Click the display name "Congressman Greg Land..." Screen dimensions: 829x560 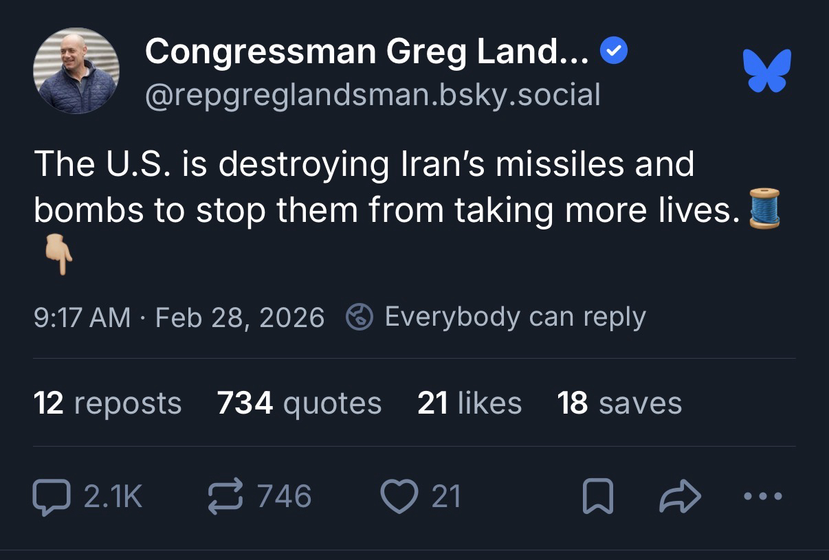(x=366, y=52)
